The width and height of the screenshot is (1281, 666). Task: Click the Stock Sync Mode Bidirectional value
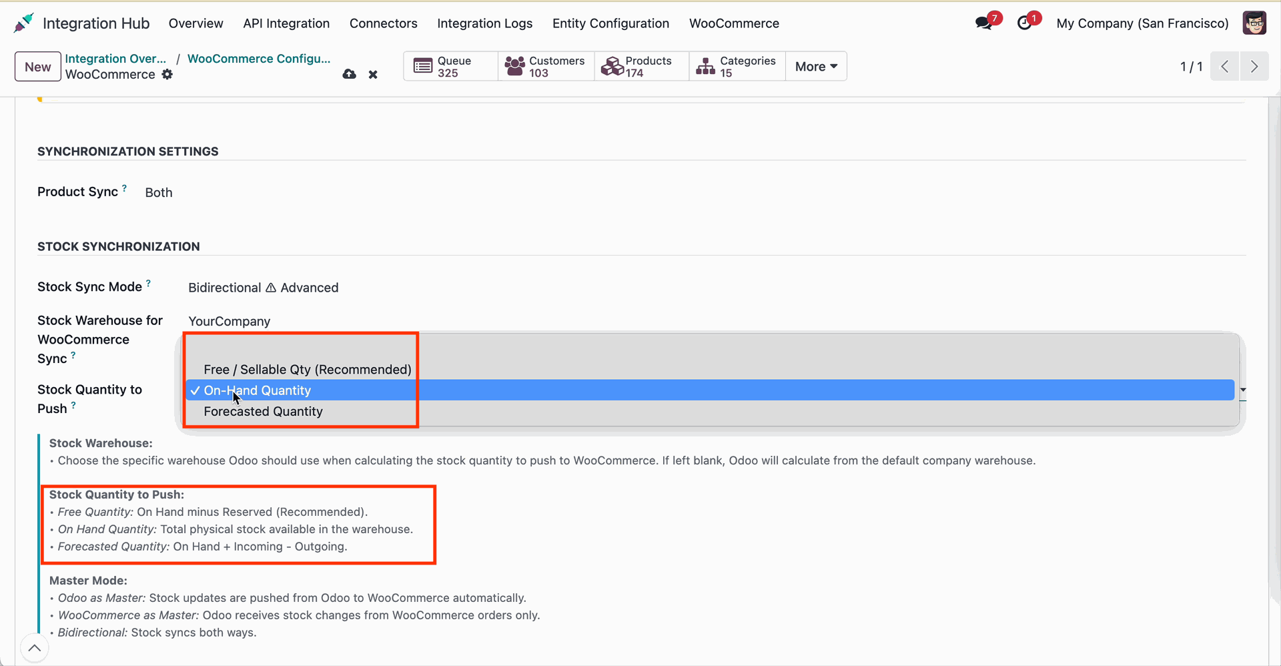pyautogui.click(x=263, y=288)
